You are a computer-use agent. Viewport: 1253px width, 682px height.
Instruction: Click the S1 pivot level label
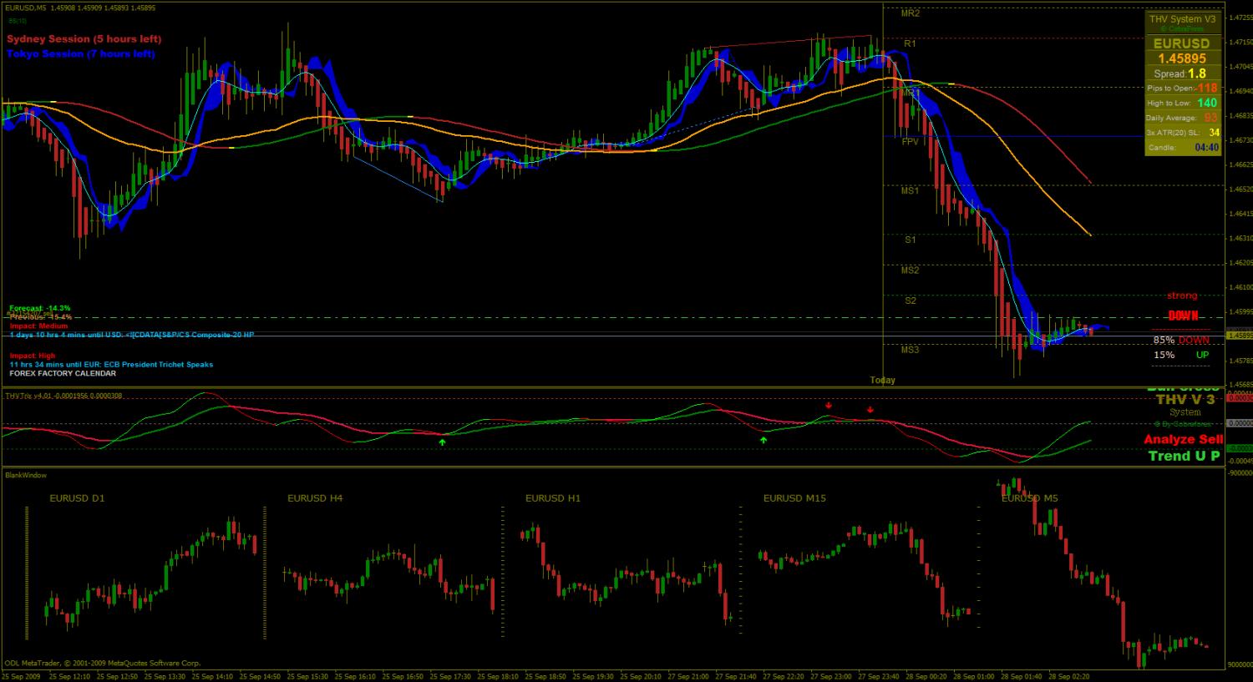pyautogui.click(x=911, y=240)
